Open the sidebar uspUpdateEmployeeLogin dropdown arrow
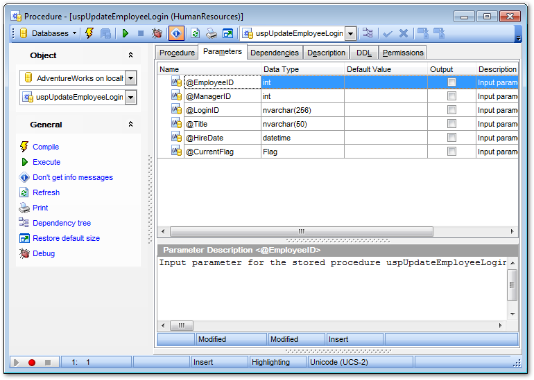 131,98
